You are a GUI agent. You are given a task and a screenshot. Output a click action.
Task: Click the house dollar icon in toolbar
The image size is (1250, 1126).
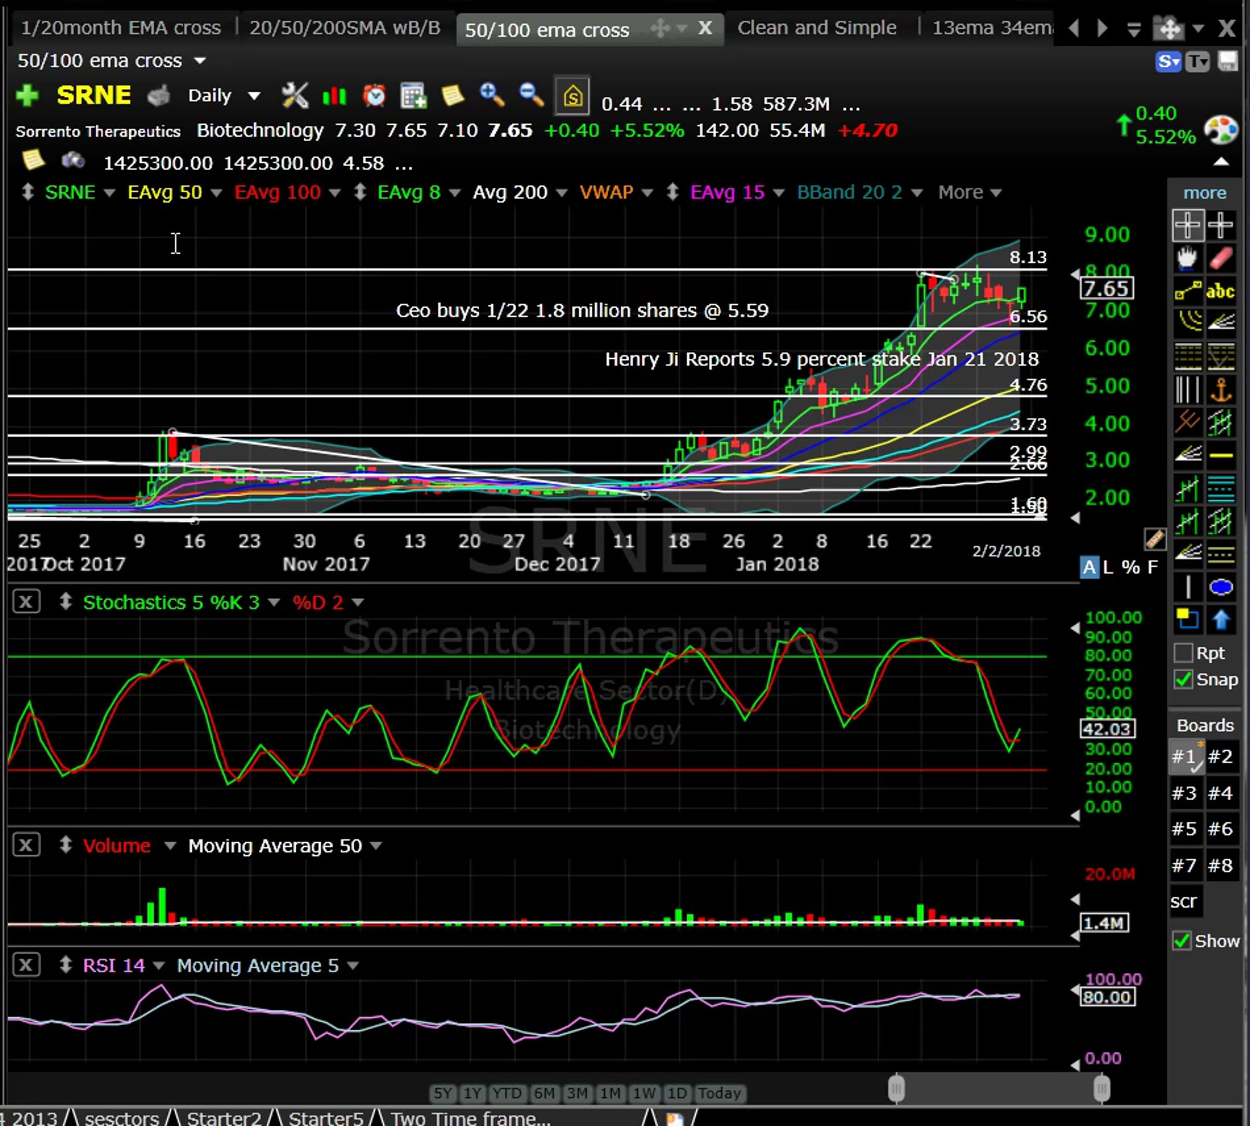572,96
